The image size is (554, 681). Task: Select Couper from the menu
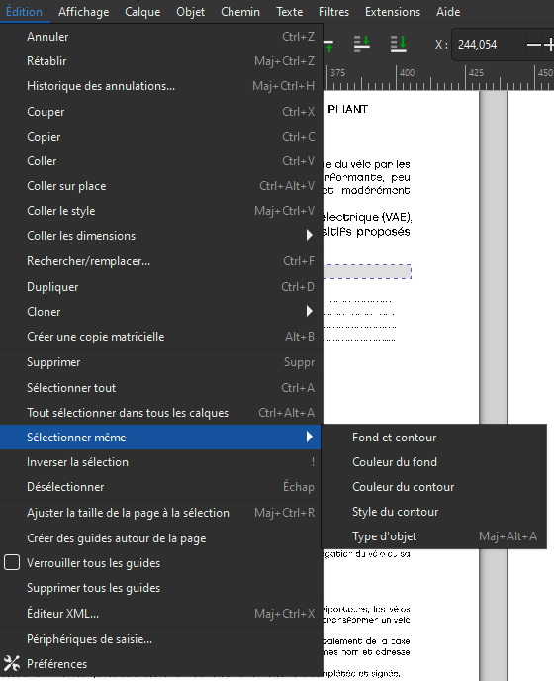point(161,112)
